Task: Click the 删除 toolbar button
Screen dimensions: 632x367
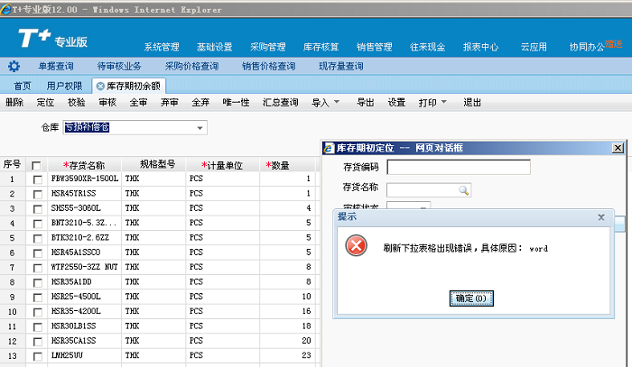Action: 14,103
